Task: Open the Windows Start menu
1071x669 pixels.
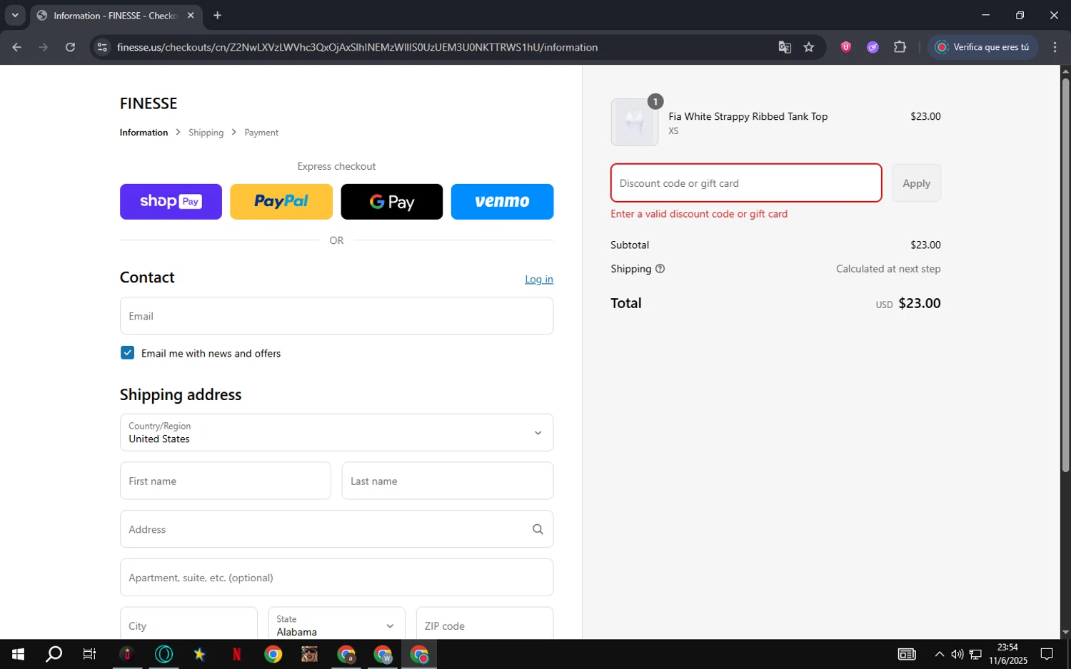Action: coord(18,654)
